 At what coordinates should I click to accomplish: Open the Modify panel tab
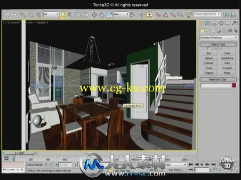coord(207,23)
